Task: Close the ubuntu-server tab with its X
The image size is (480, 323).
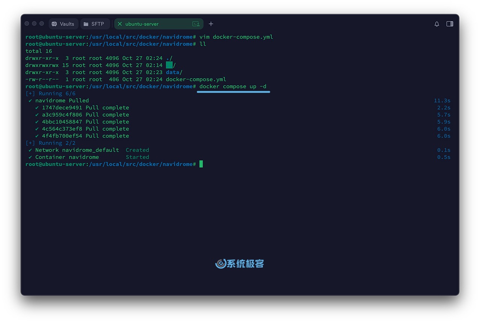Action: click(120, 24)
